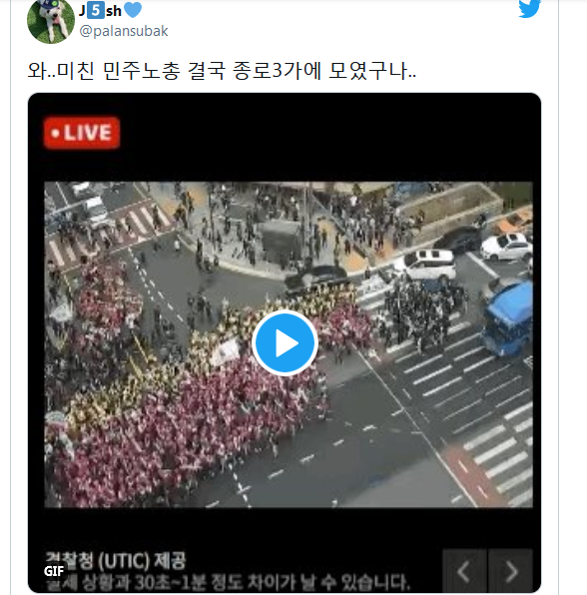587x595 pixels.
Task: Go to previous camera with left chevron
Action: pos(464,571)
